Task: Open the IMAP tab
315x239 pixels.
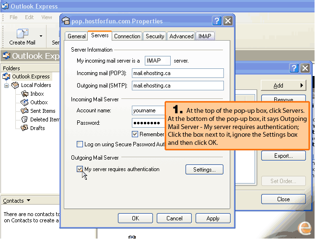Action: pos(205,36)
